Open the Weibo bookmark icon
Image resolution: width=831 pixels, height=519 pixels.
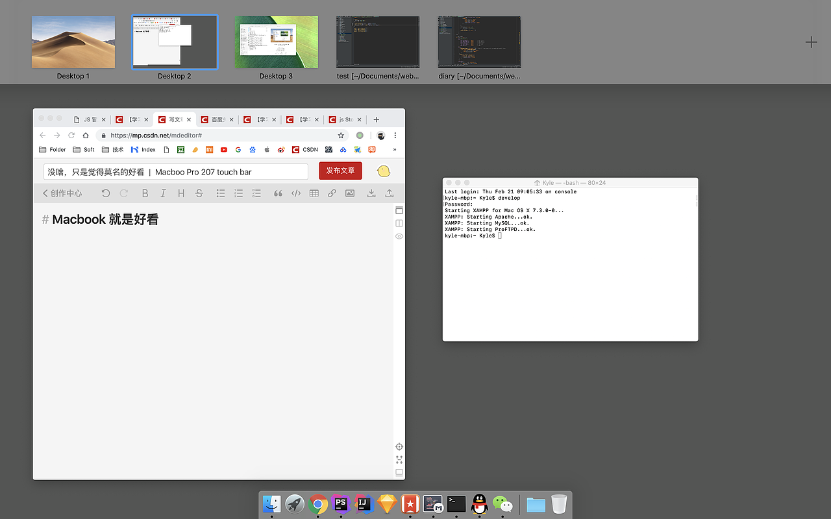pyautogui.click(x=281, y=150)
